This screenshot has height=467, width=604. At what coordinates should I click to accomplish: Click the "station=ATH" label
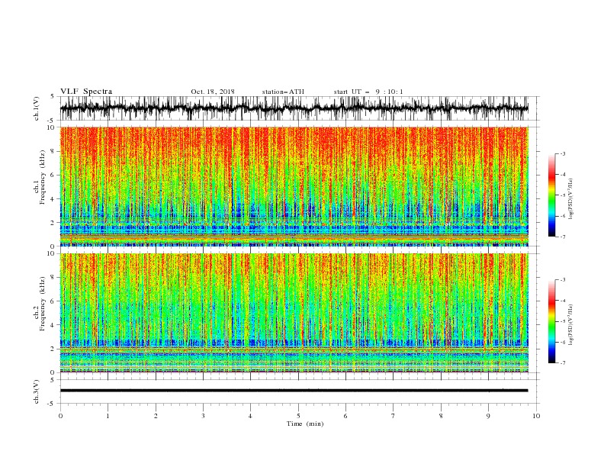point(283,92)
